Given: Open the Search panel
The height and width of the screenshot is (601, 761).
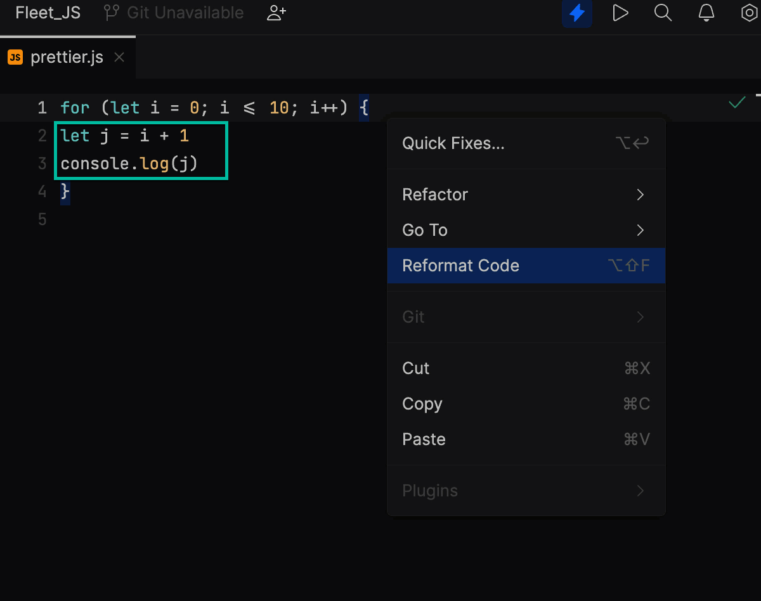Looking at the screenshot, I should (663, 13).
